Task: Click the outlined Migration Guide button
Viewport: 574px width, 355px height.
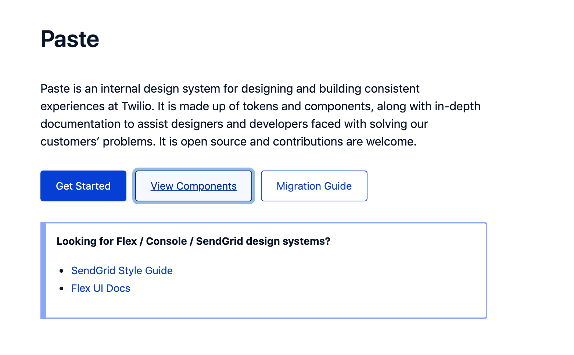Action: click(x=314, y=186)
